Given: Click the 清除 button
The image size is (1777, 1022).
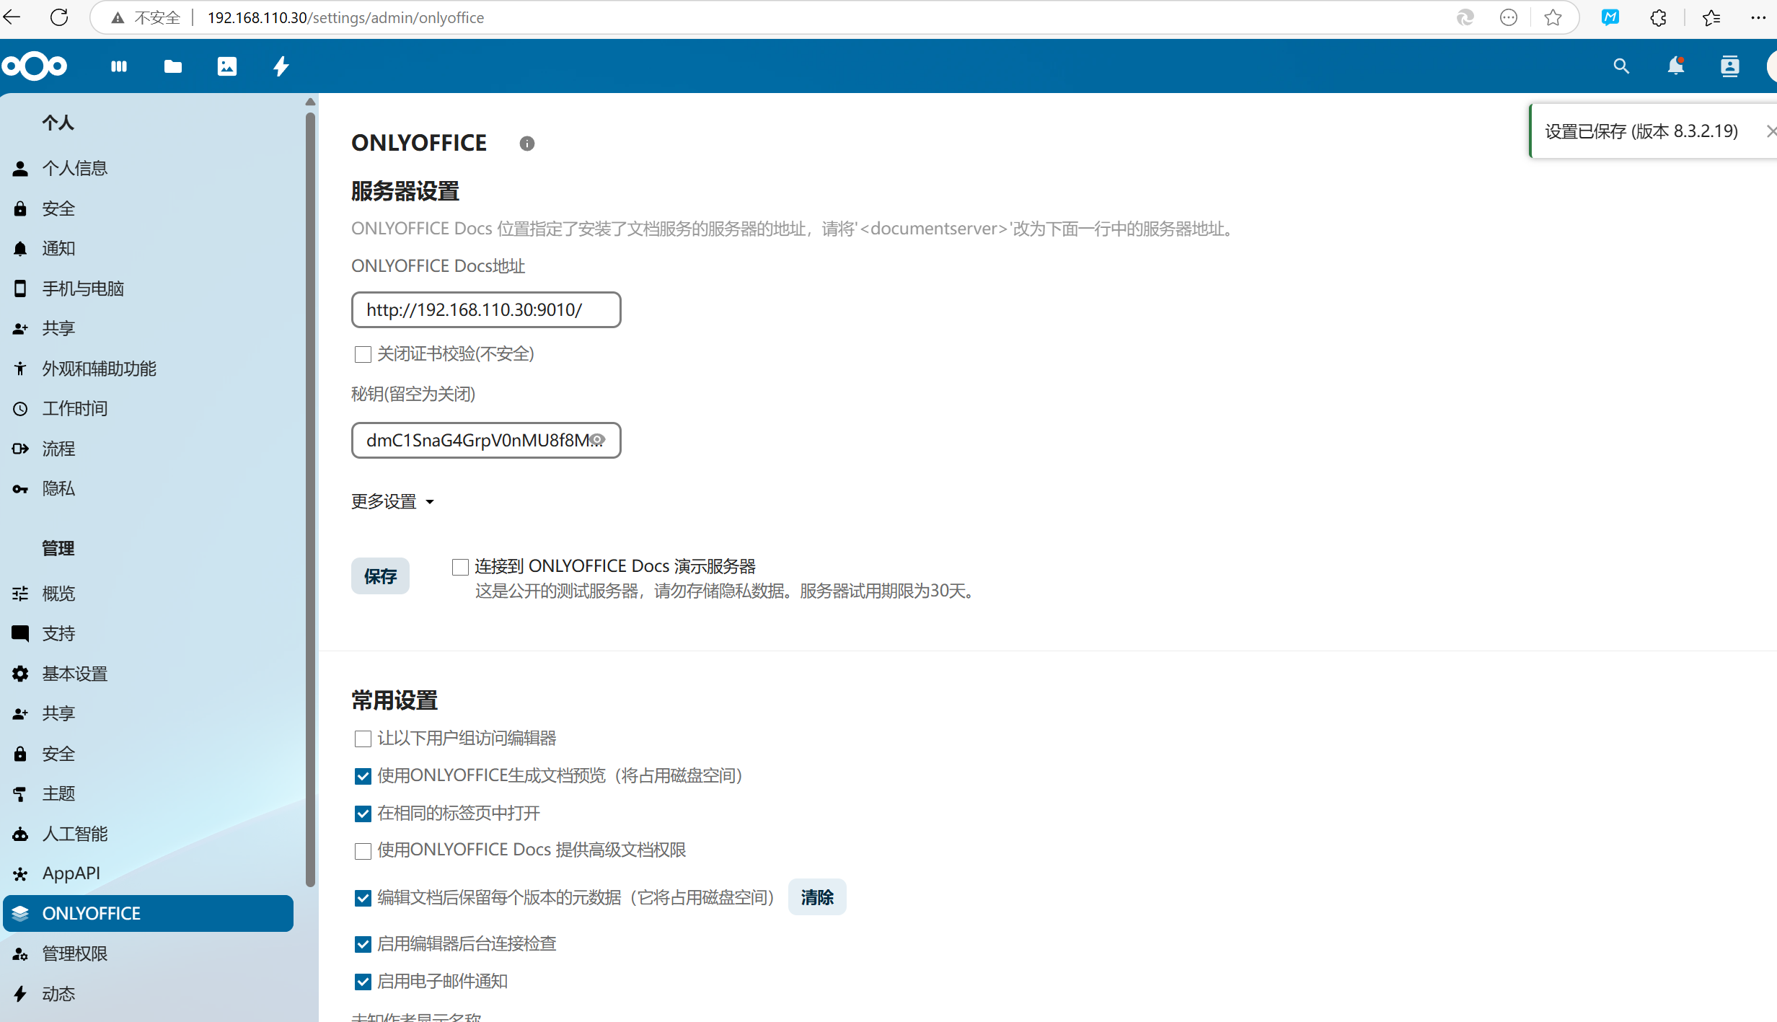Looking at the screenshot, I should pyautogui.click(x=817, y=897).
